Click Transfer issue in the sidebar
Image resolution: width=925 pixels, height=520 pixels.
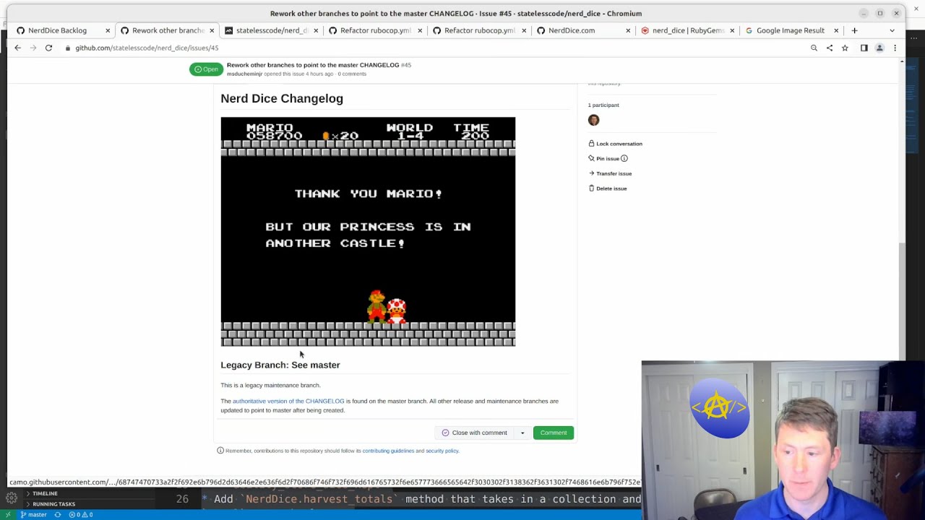[x=610, y=173]
